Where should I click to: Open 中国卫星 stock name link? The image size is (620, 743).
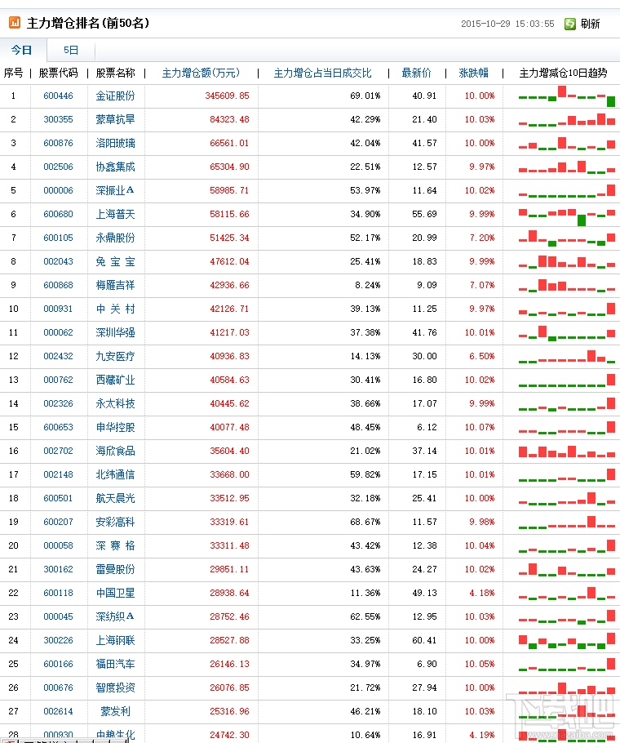click(x=116, y=593)
